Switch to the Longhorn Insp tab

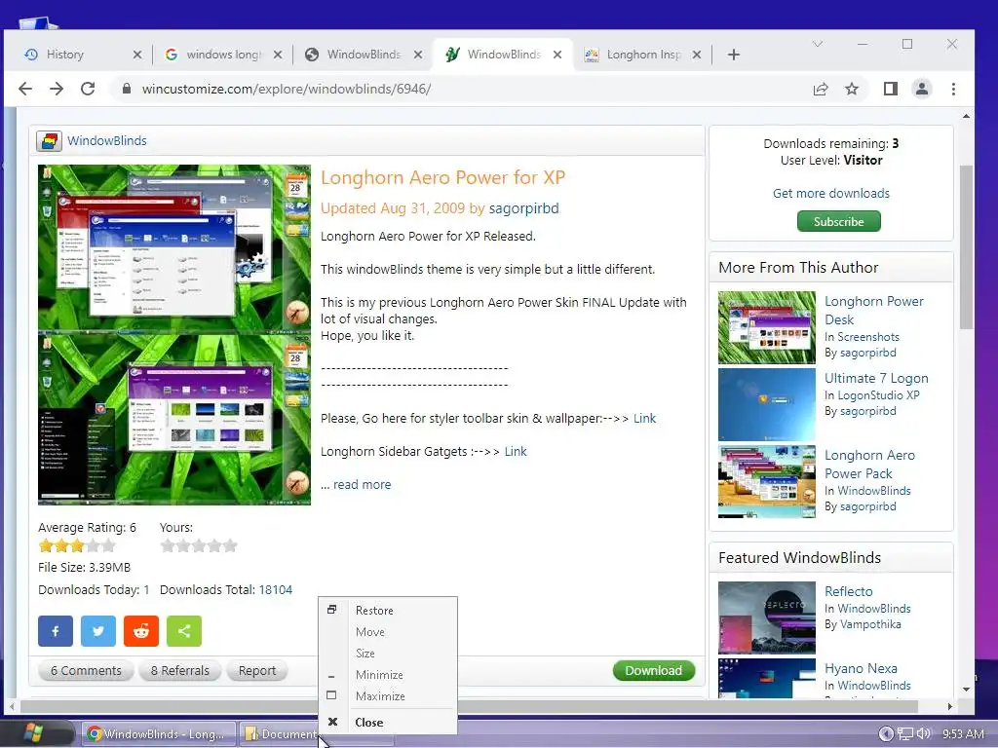[x=643, y=55]
